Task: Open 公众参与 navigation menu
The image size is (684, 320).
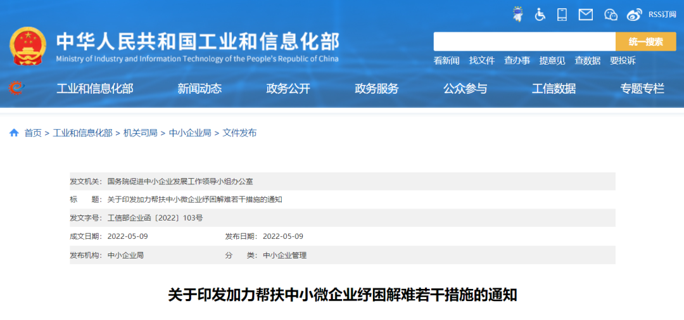Action: click(465, 89)
